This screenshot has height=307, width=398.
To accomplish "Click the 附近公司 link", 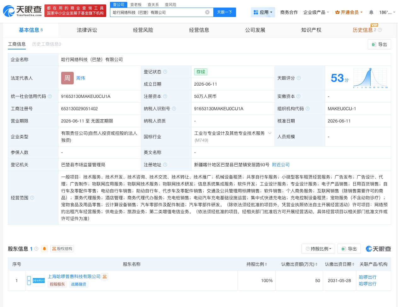I will coord(281,165).
